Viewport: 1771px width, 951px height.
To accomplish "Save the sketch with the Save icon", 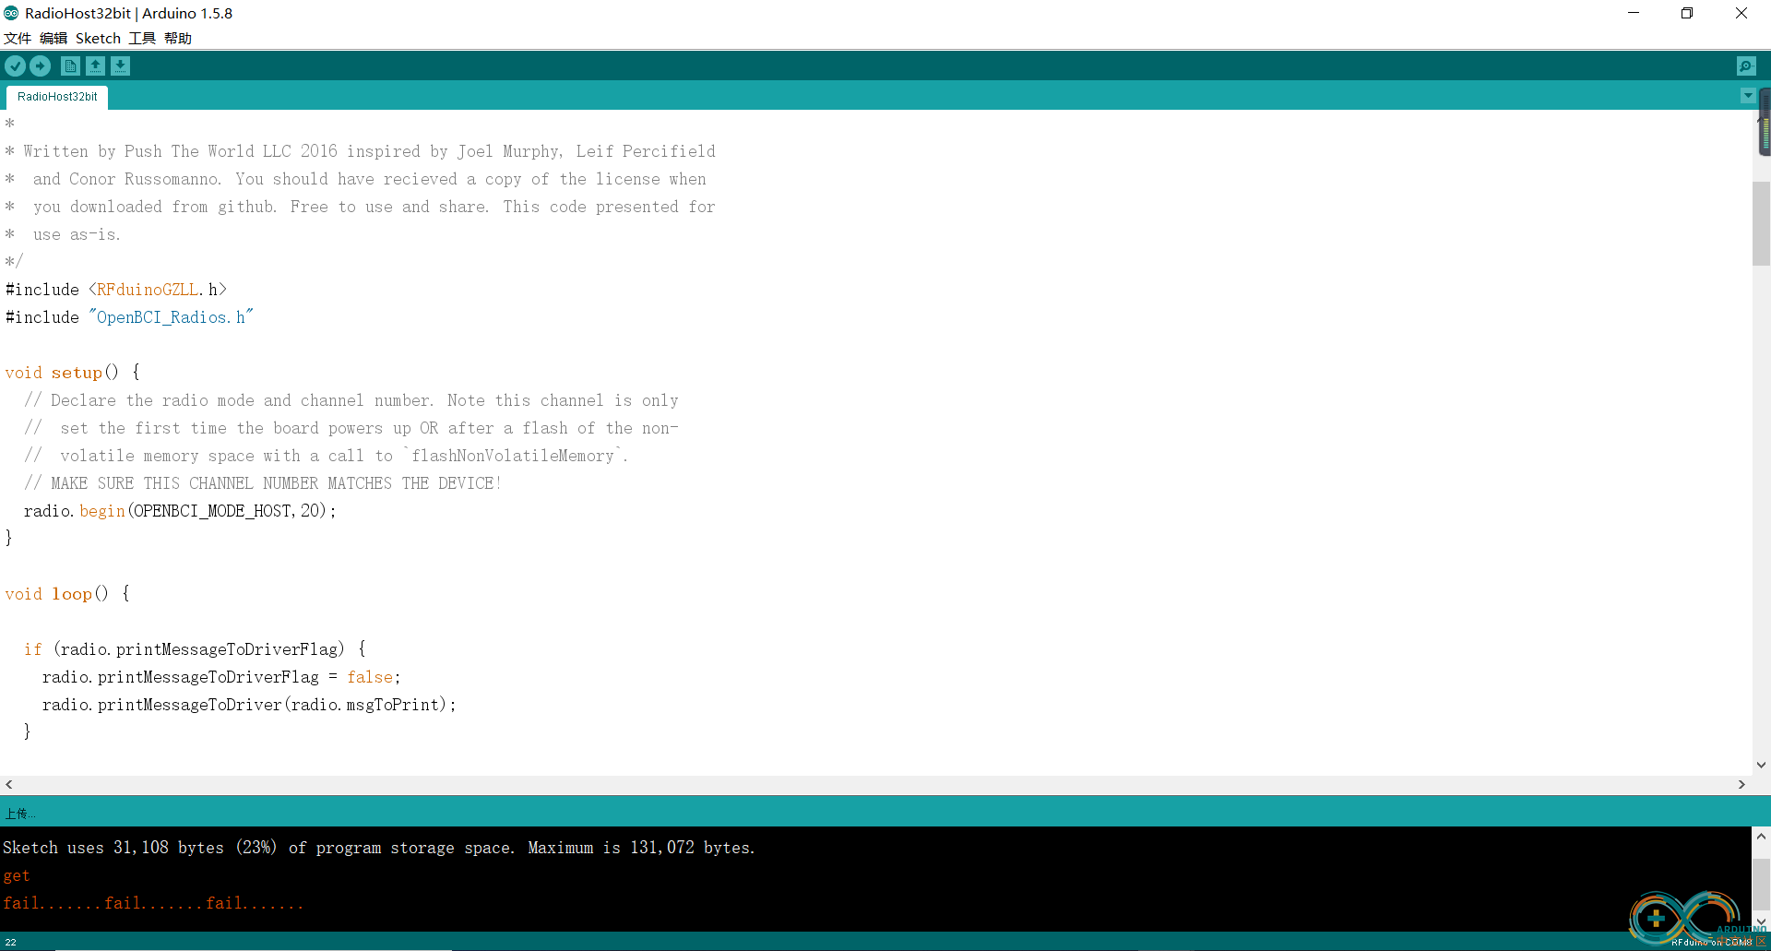I will tap(120, 65).
